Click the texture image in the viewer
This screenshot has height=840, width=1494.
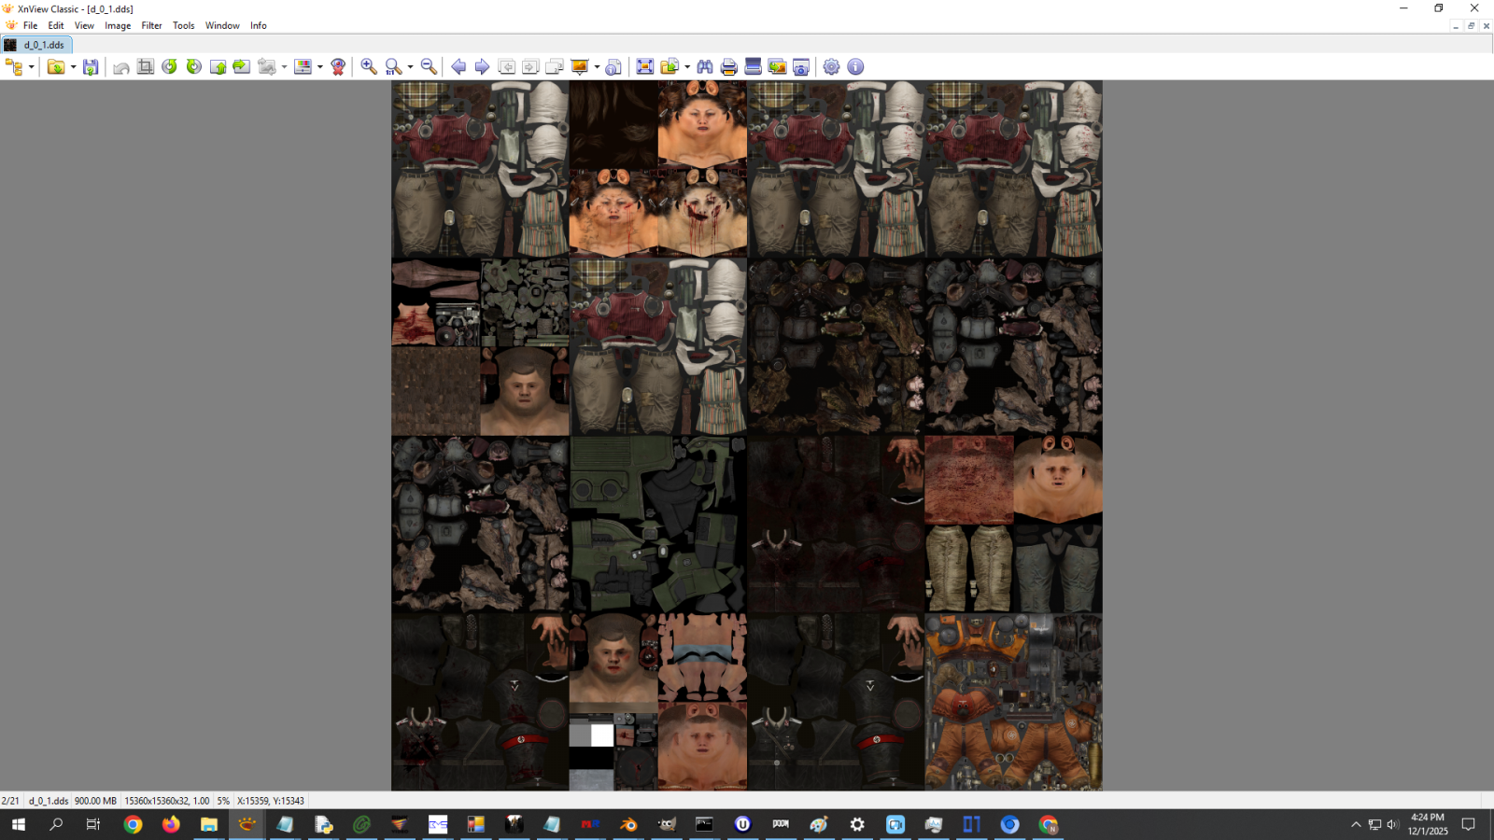[746, 435]
